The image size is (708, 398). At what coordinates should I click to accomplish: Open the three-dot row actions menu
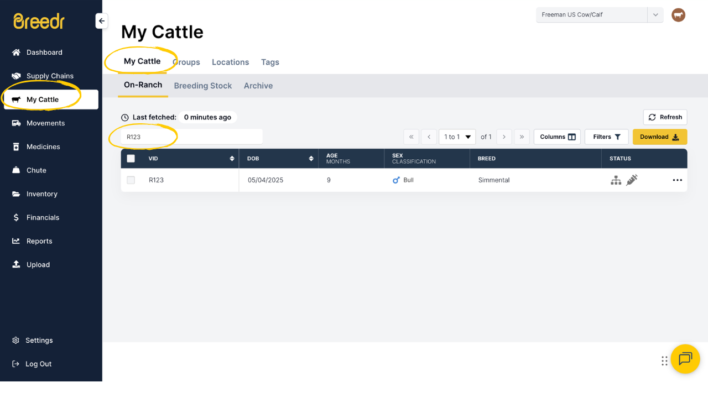677,180
